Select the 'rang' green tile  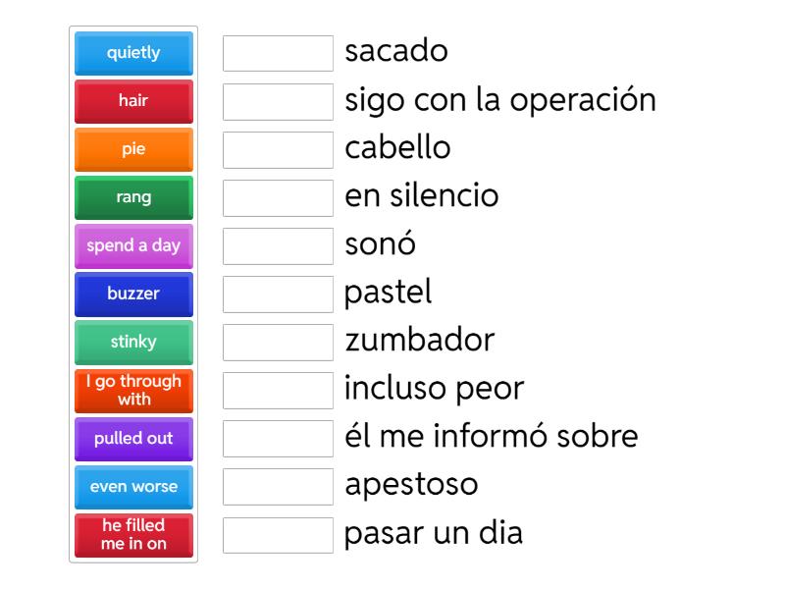pyautogui.click(x=133, y=197)
